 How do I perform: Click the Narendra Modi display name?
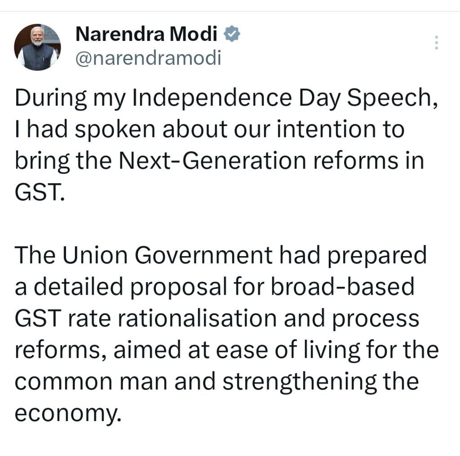pos(146,35)
